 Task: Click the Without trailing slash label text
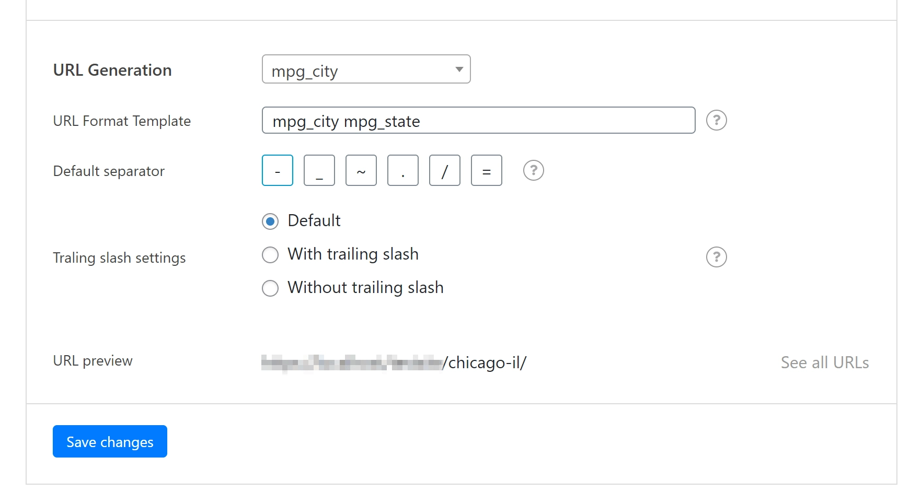click(365, 288)
